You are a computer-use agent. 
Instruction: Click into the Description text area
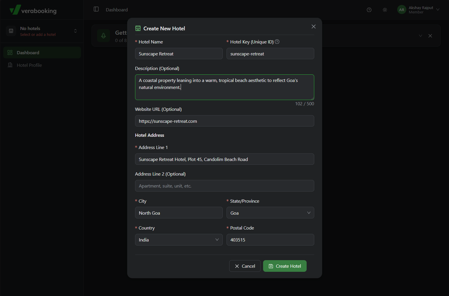(x=224, y=87)
